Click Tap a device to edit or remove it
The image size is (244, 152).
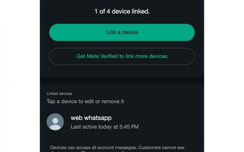pos(85,101)
